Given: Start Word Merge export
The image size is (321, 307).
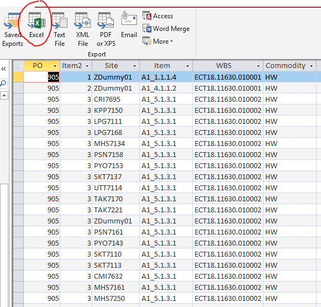Looking at the screenshot, I should [x=166, y=29].
